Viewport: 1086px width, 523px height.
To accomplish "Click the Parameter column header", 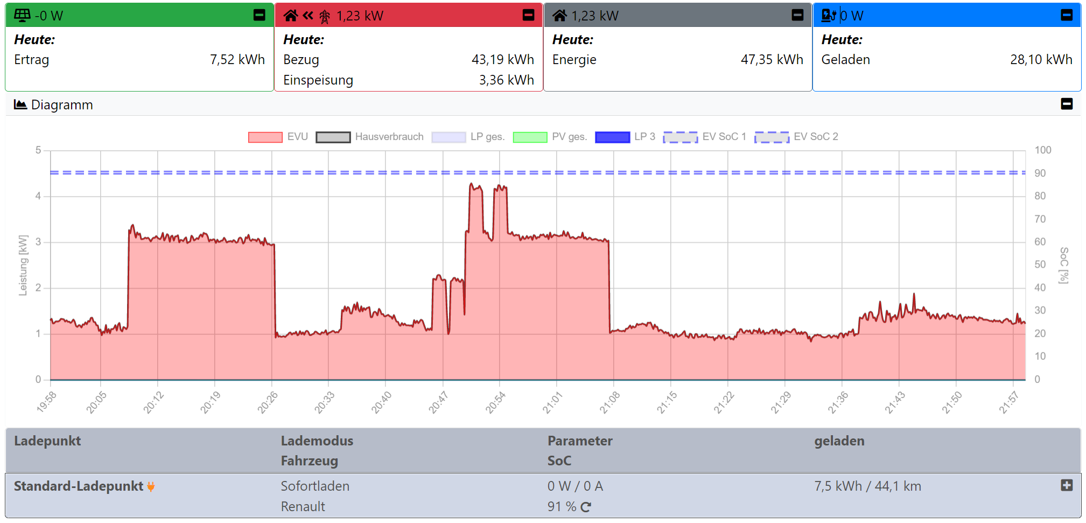I will tap(580, 441).
